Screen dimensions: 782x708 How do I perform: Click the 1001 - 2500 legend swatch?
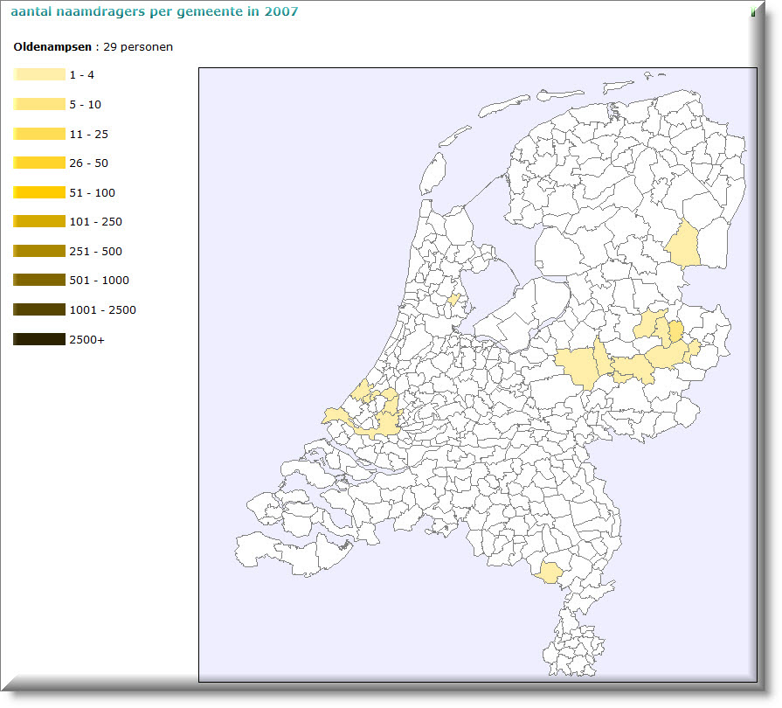tap(39, 310)
